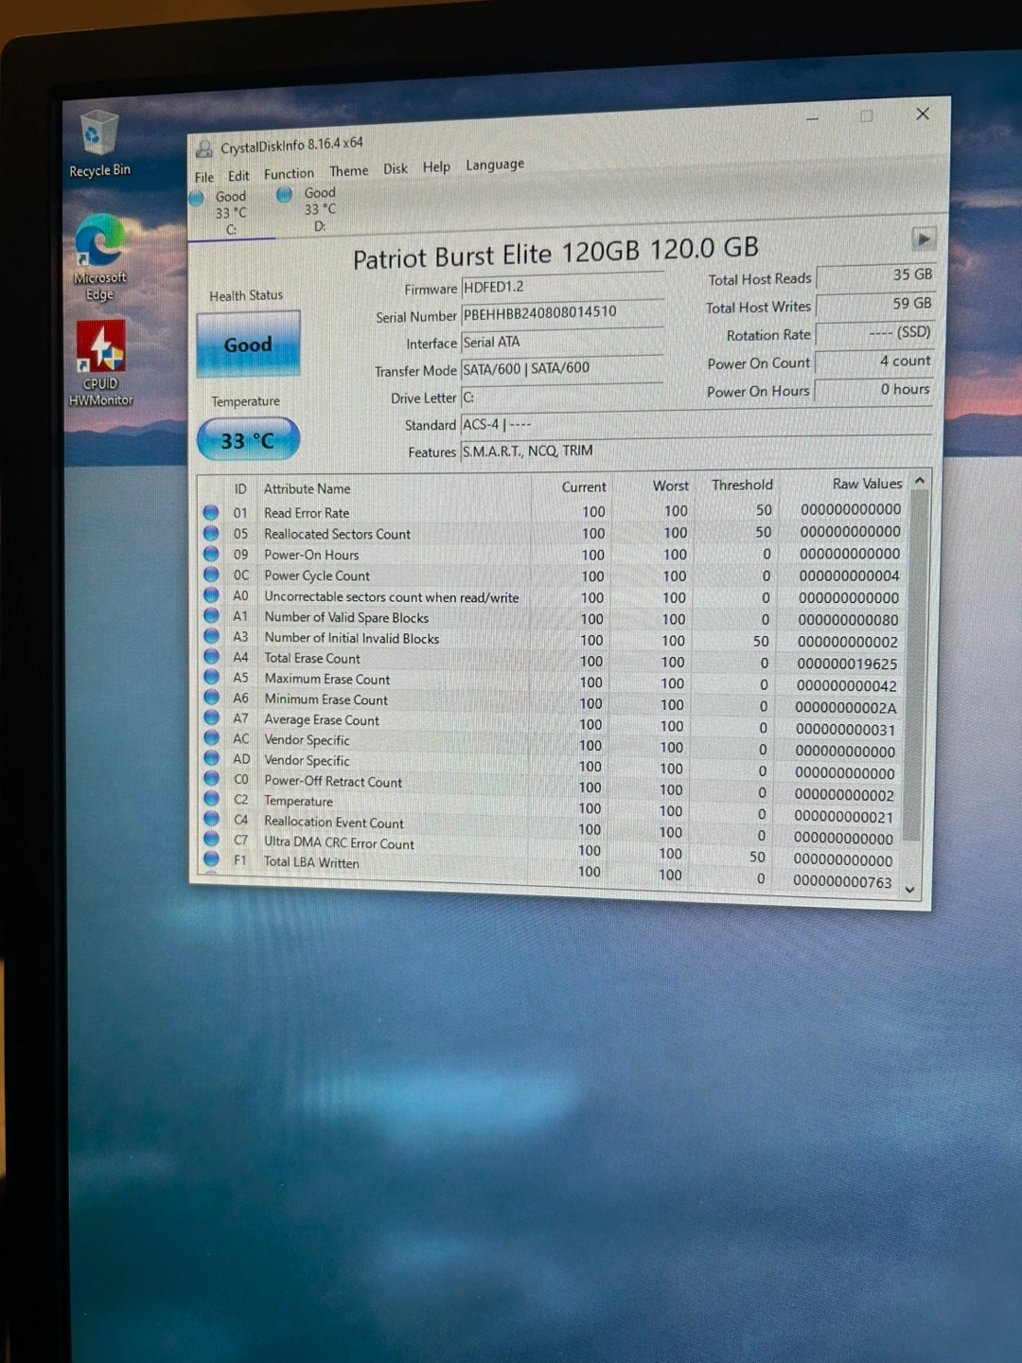Click the Standard field ACS-4
The image size is (1022, 1363).
(x=696, y=423)
